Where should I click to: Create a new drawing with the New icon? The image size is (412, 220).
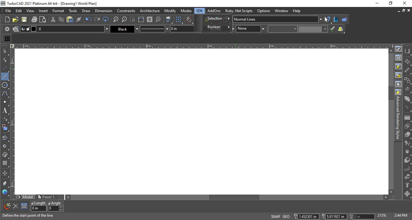click(x=7, y=19)
